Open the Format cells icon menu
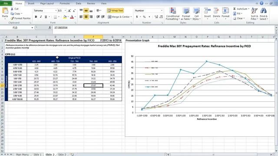 point(225,11)
